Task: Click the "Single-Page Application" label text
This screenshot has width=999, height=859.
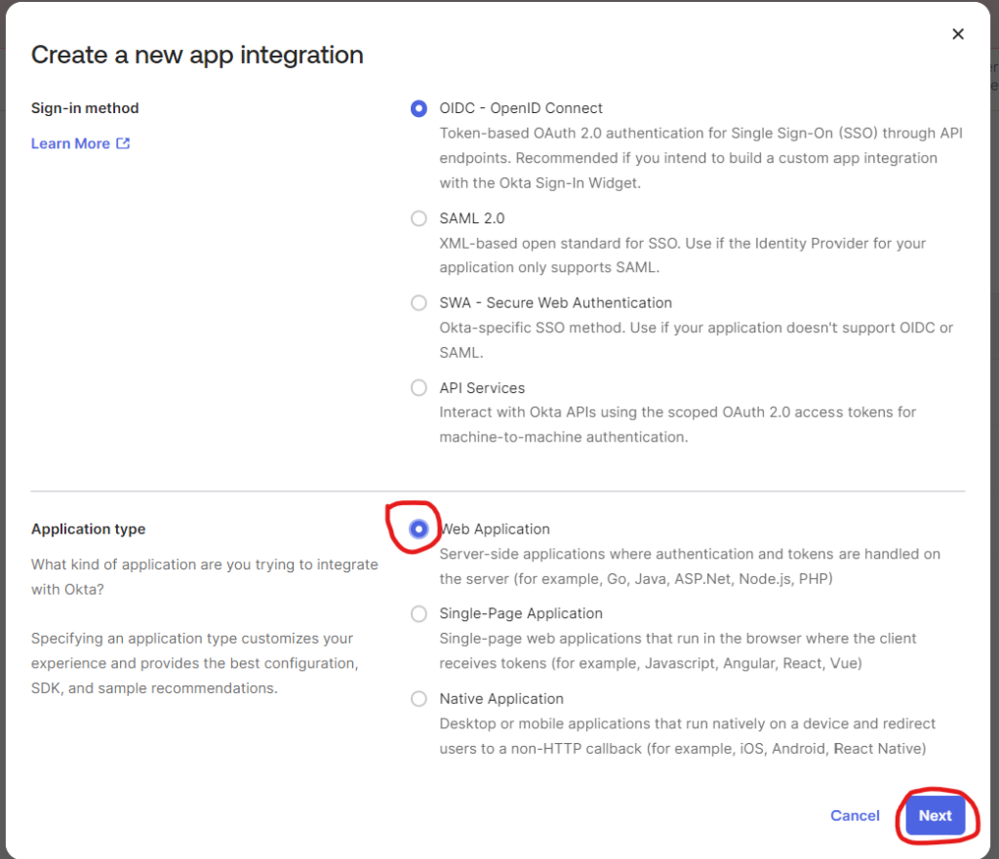Action: click(x=521, y=613)
